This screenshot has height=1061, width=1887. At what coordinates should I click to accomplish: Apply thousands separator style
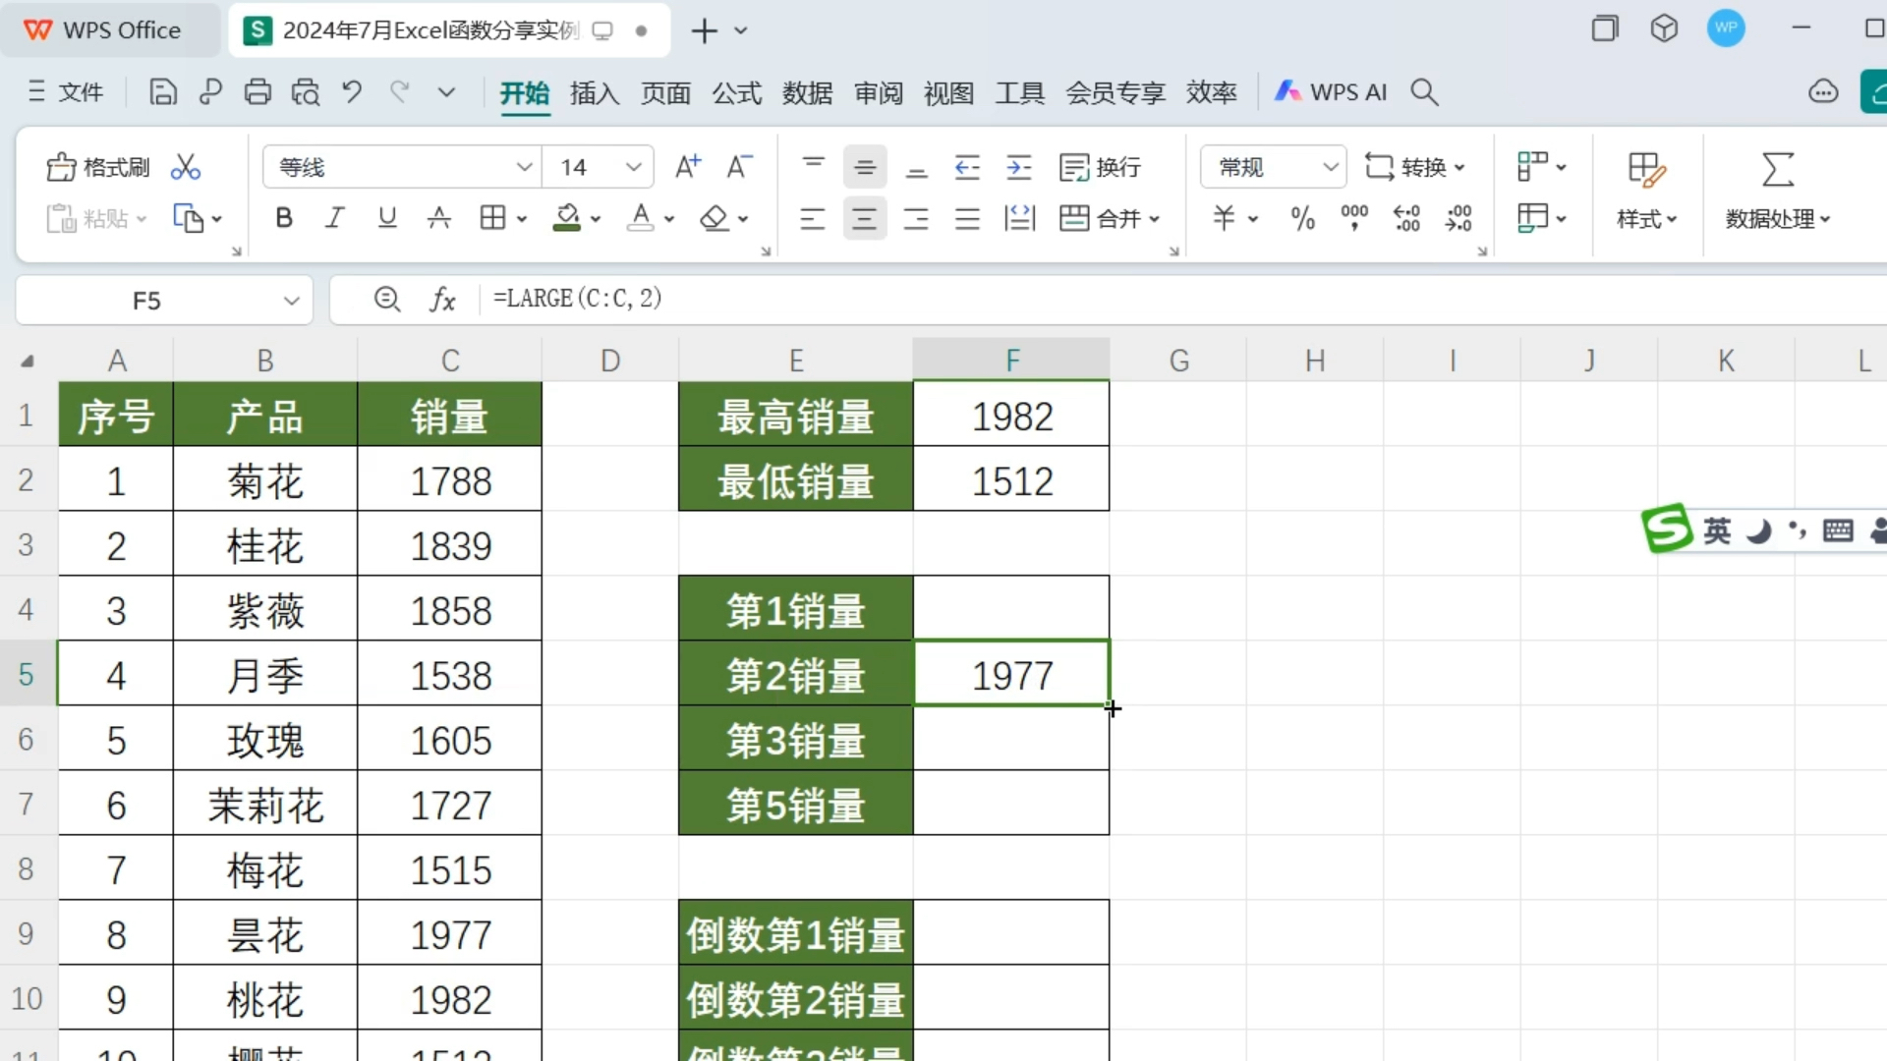[x=1354, y=218]
